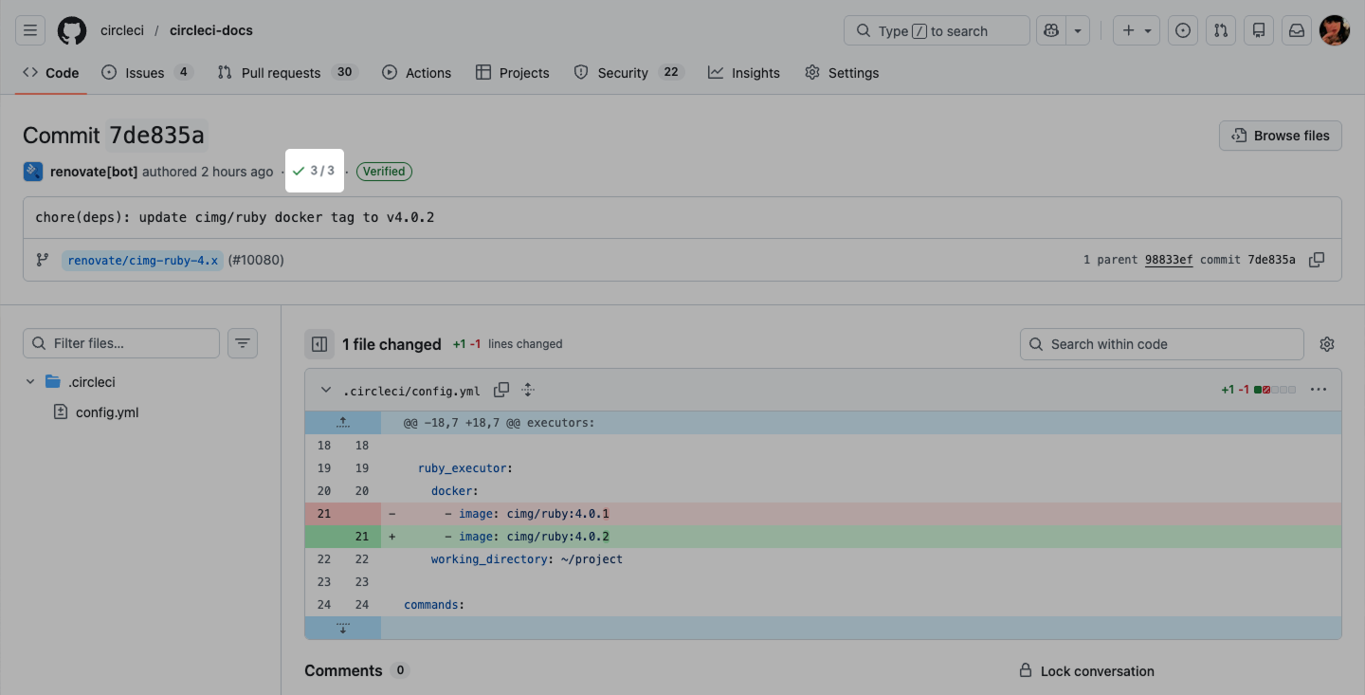1365x695 pixels.
Task: Open the diff options kebab menu
Action: click(1319, 389)
